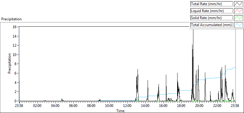
Task: Click the Total Accumulated blue line icon
Action: click(x=239, y=25)
